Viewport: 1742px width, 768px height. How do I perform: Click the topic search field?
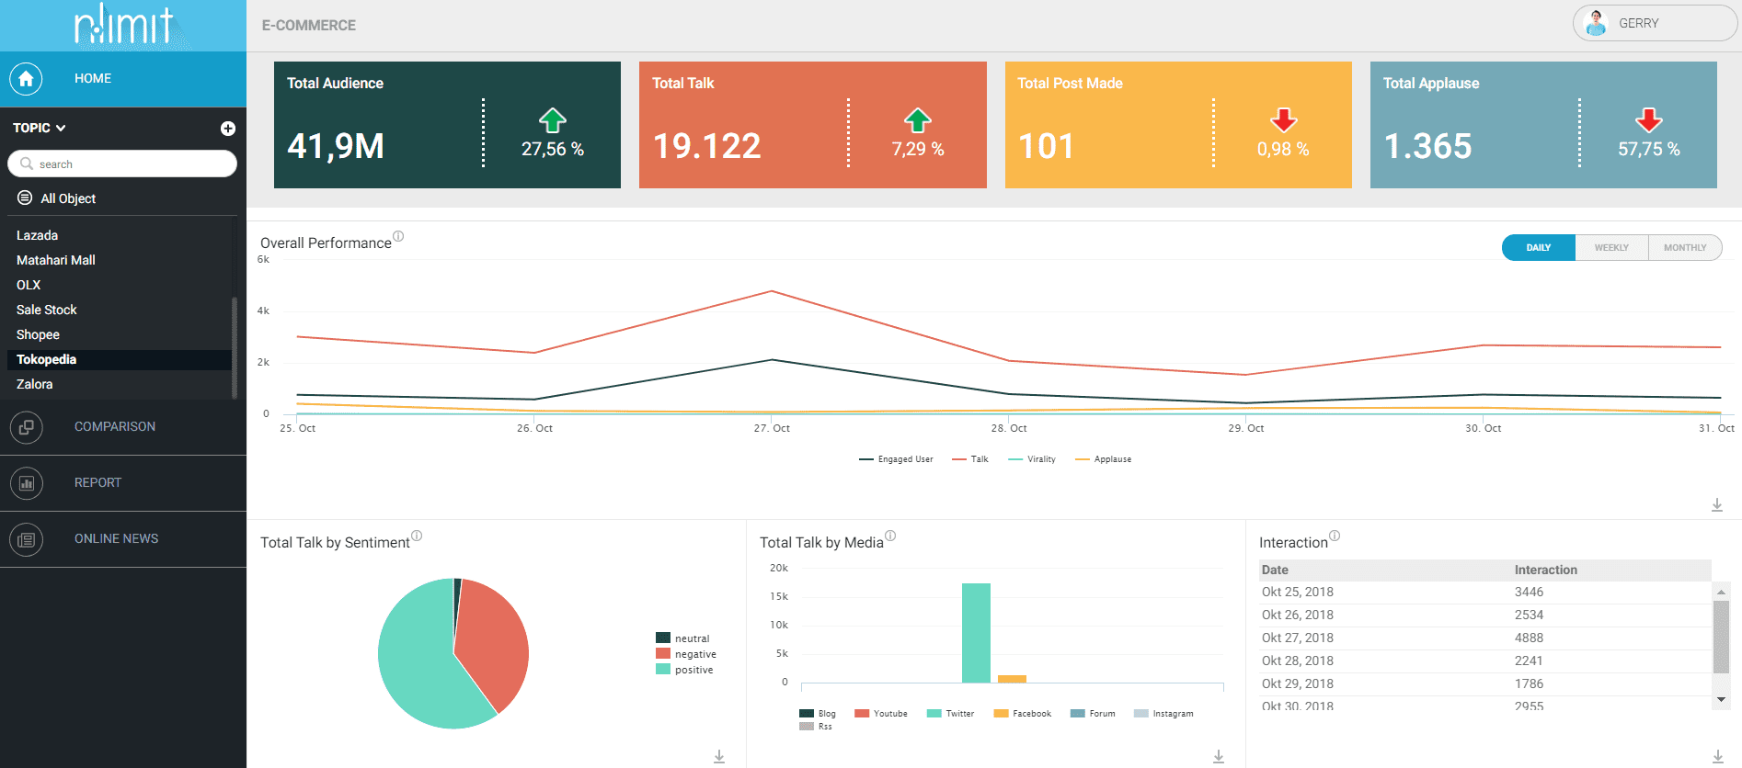[122, 164]
